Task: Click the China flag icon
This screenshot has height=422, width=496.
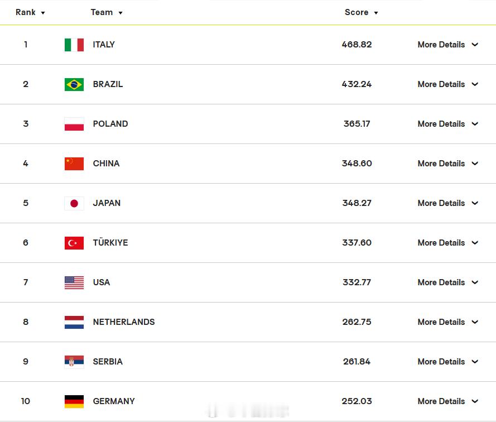Action: pyautogui.click(x=74, y=164)
